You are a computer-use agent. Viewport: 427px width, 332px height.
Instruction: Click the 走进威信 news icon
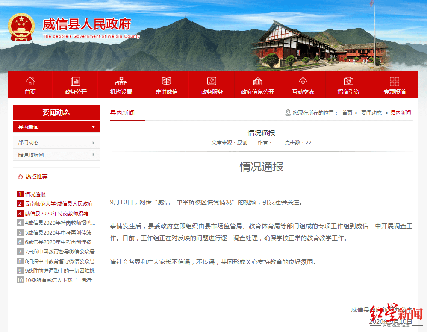tap(166, 81)
